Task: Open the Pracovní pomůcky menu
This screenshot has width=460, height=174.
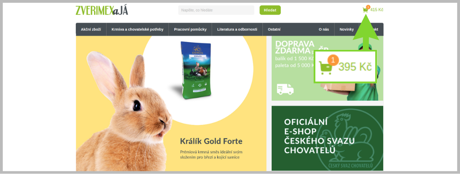Action: pos(190,29)
